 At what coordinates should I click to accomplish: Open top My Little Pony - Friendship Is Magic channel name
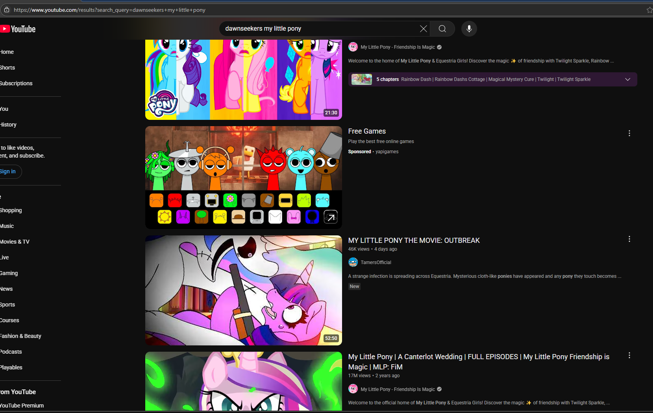398,47
